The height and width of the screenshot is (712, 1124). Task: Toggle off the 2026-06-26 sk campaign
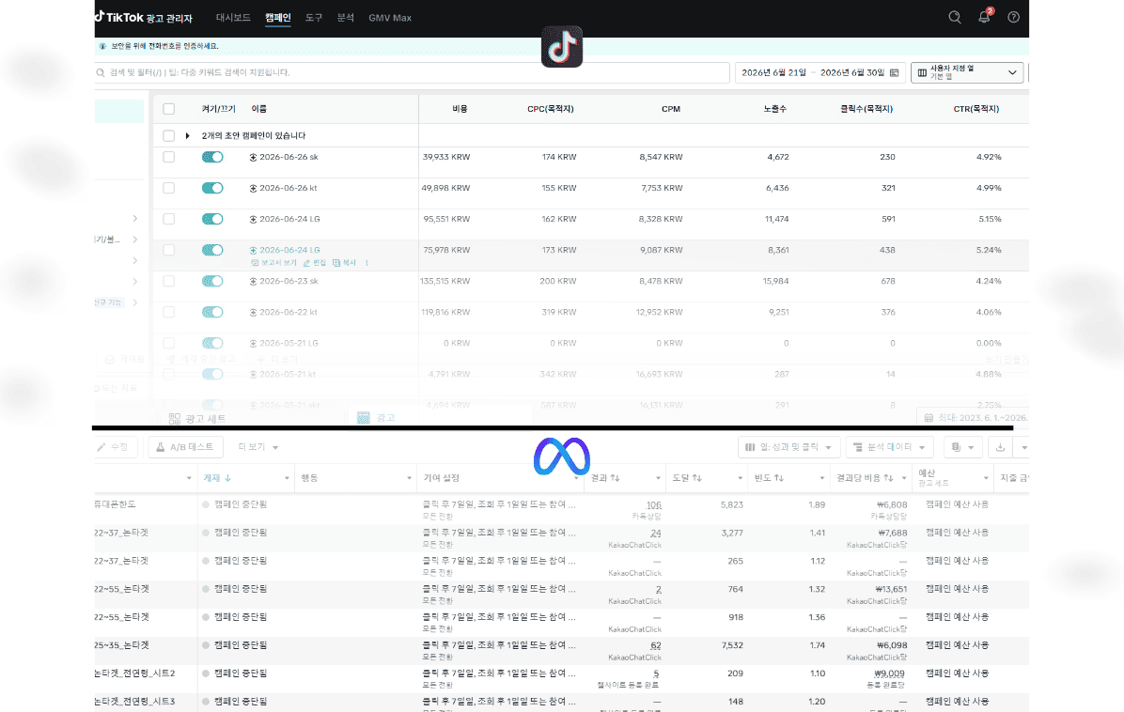[212, 157]
